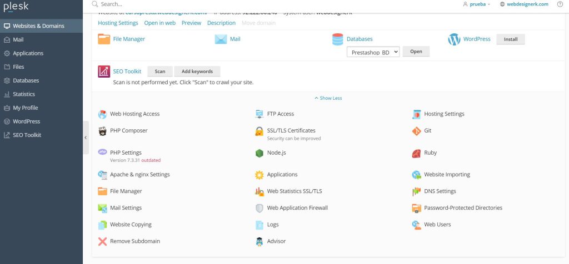Click the SEO Toolkit chart icon
Screen dimensions: 569x264
click(104, 72)
